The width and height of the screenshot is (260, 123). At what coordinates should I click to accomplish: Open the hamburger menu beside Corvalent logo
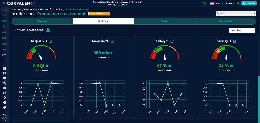[x=4, y=3]
